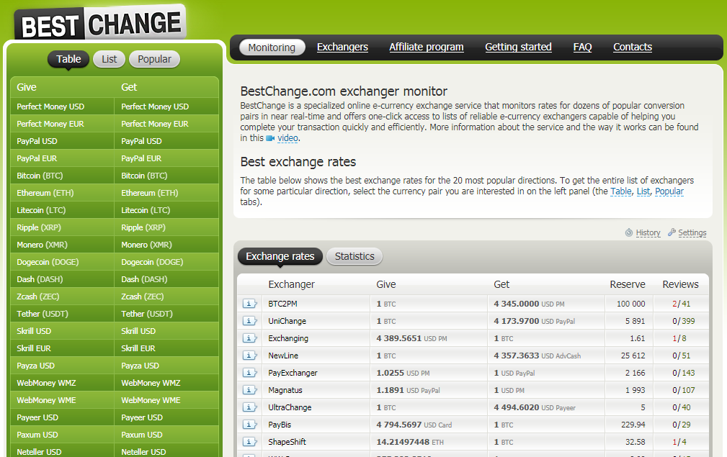Switch to the Popular tab
Viewport: 727px width, 457px height.
click(154, 59)
